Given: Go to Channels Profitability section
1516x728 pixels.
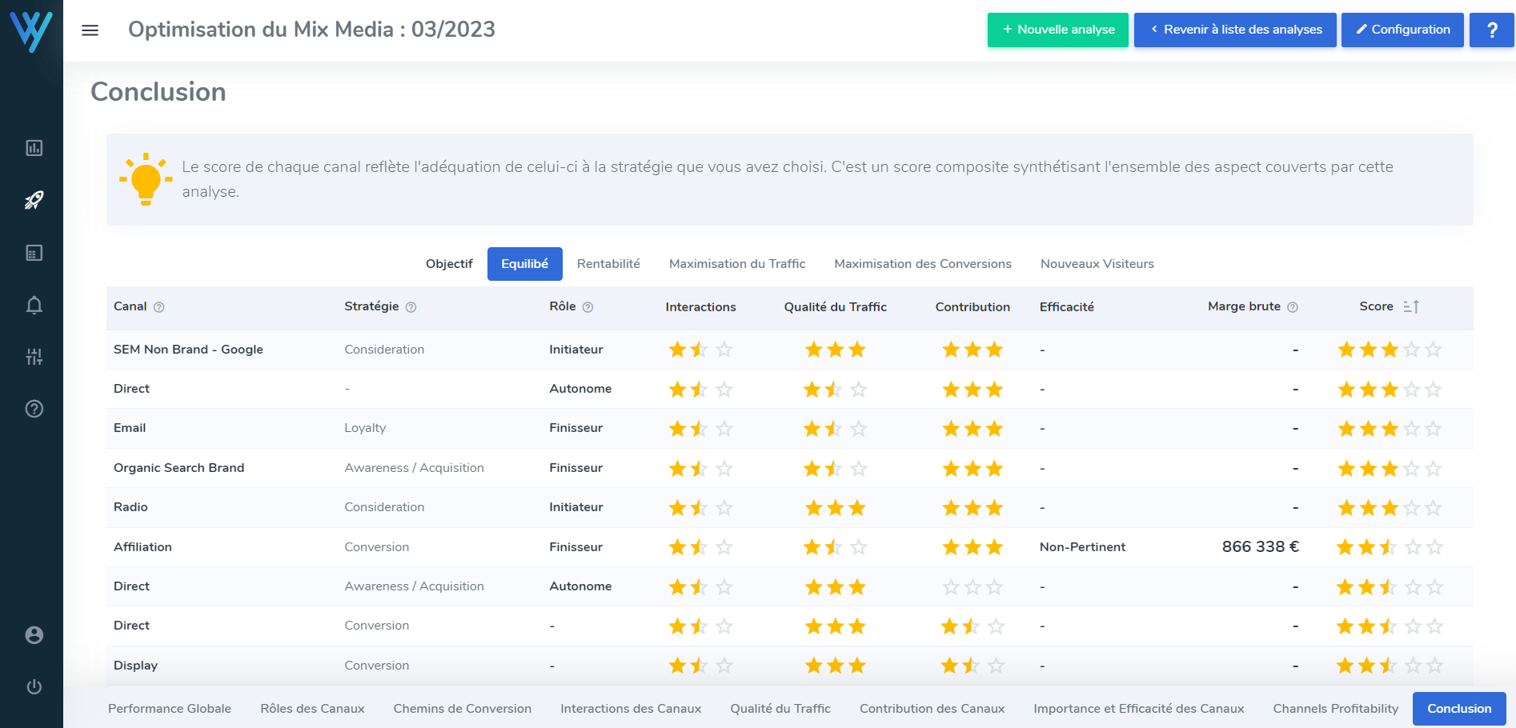Looking at the screenshot, I should click(x=1335, y=709).
